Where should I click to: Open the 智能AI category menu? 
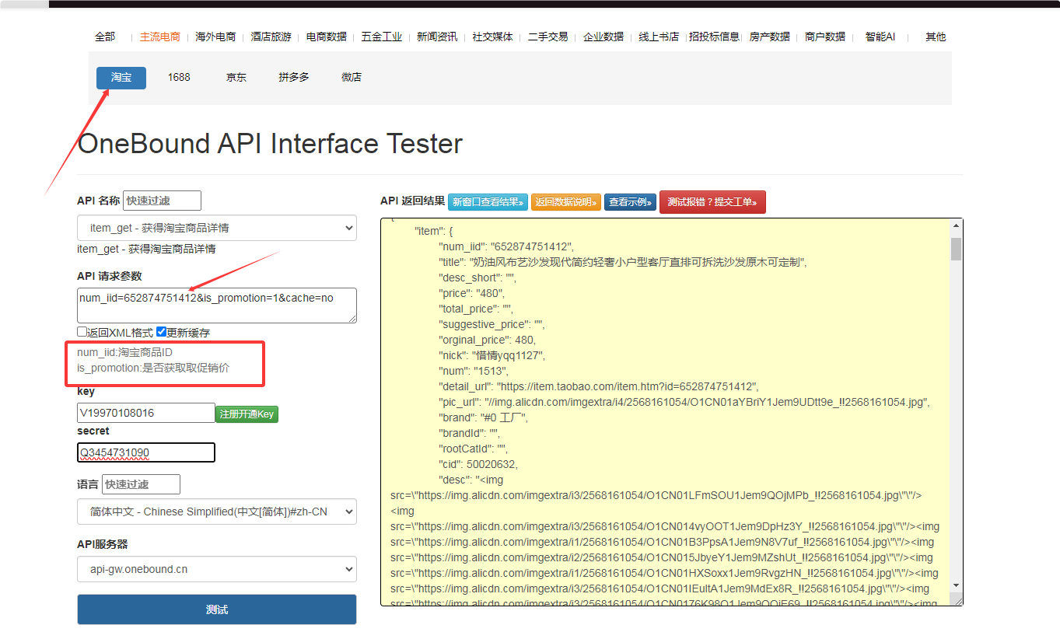(x=880, y=37)
